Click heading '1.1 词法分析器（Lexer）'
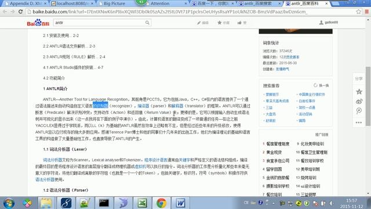Viewport: 371px width, 209px height. point(65,149)
